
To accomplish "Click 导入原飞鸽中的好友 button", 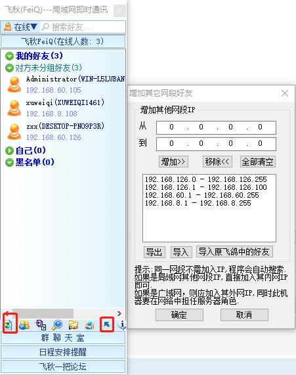I will (x=234, y=252).
